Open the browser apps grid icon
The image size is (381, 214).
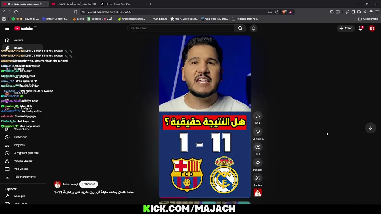(x=4, y=19)
